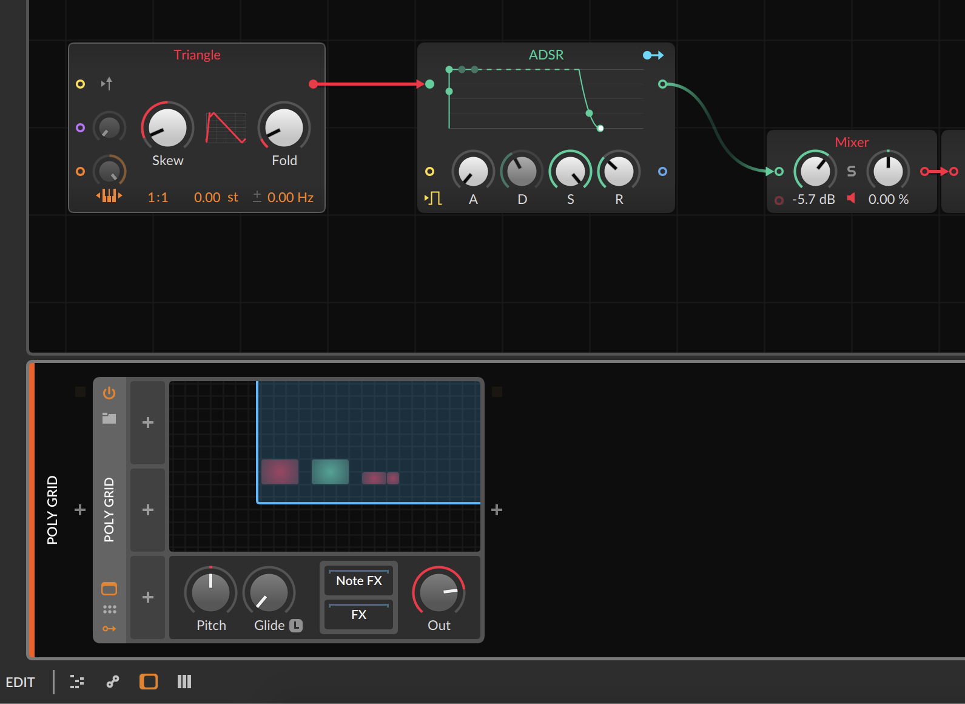The height and width of the screenshot is (704, 965).
Task: Expand the FX chain slot
Action: [359, 615]
